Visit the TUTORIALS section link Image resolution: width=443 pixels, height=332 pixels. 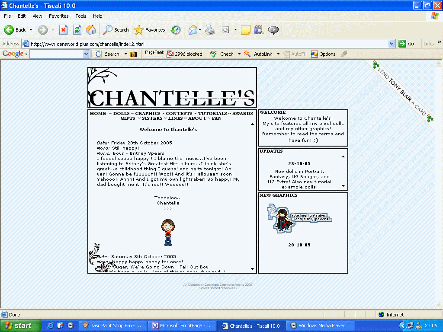pyautogui.click(x=212, y=114)
